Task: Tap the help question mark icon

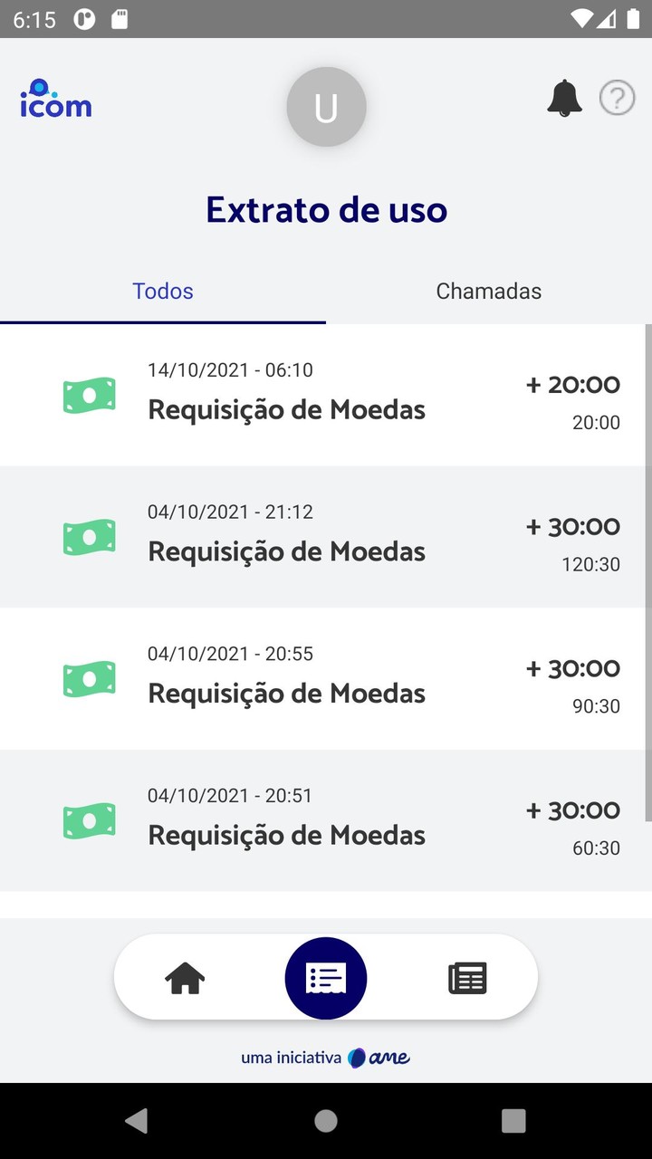Action: click(x=618, y=98)
